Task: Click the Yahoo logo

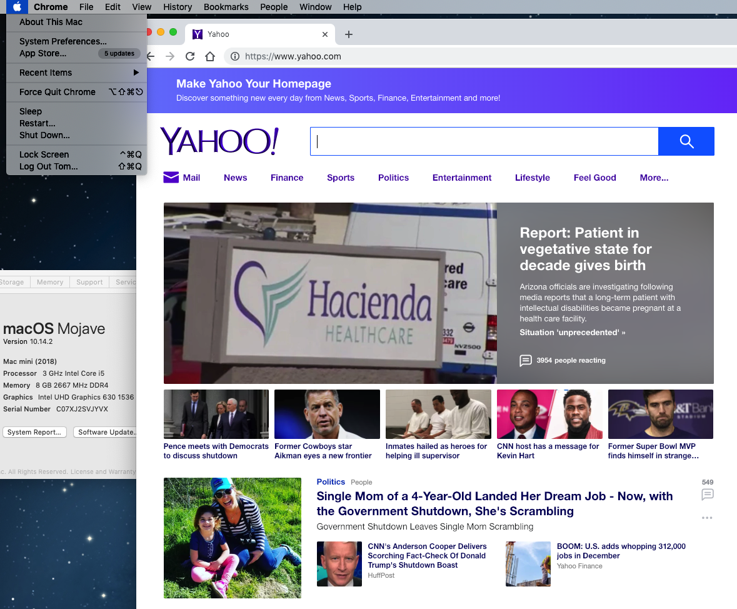Action: (219, 141)
